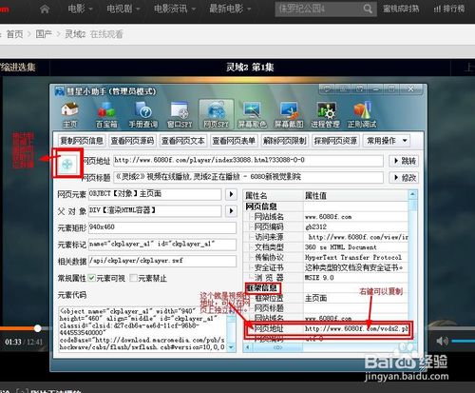This screenshot has width=475, height=393.
Task: Click 复制网页信息 button
Action: coord(82,141)
